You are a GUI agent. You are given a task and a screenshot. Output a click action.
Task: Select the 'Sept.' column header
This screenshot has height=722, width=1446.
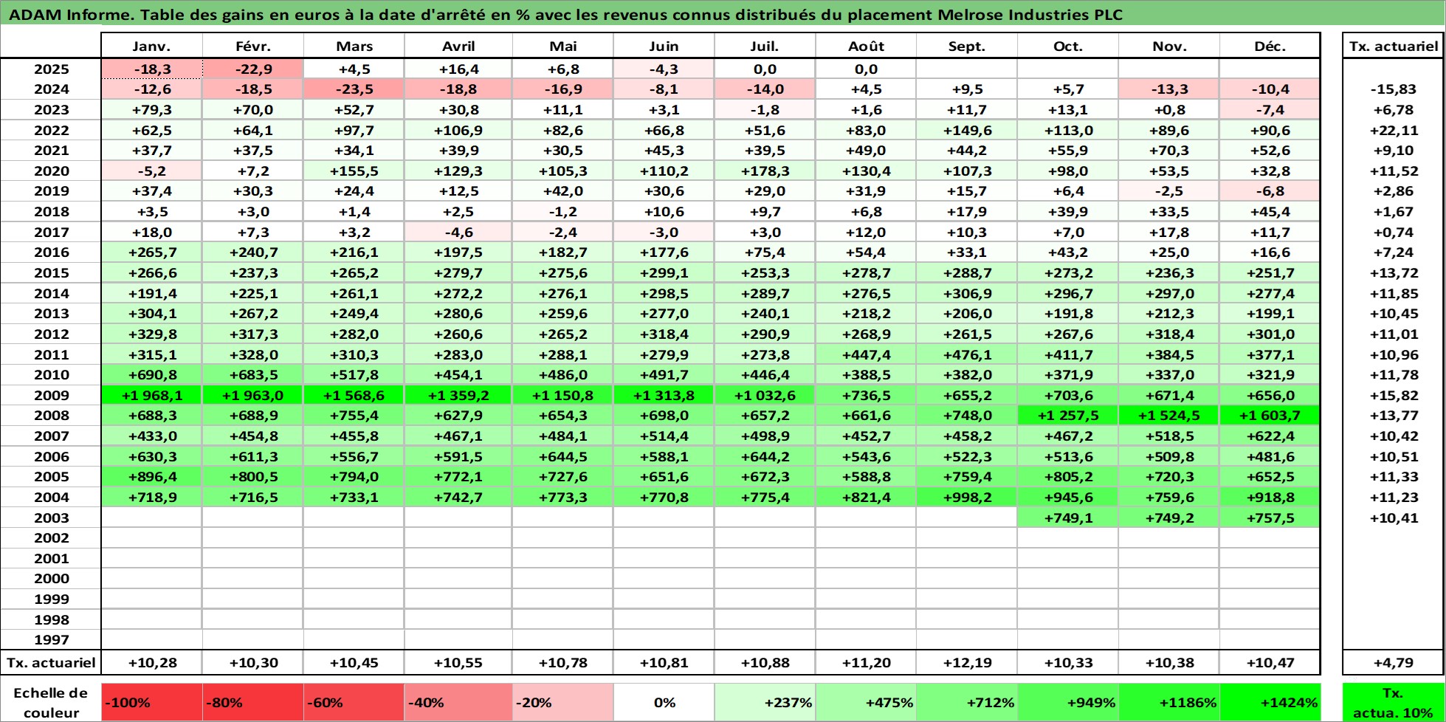click(967, 46)
